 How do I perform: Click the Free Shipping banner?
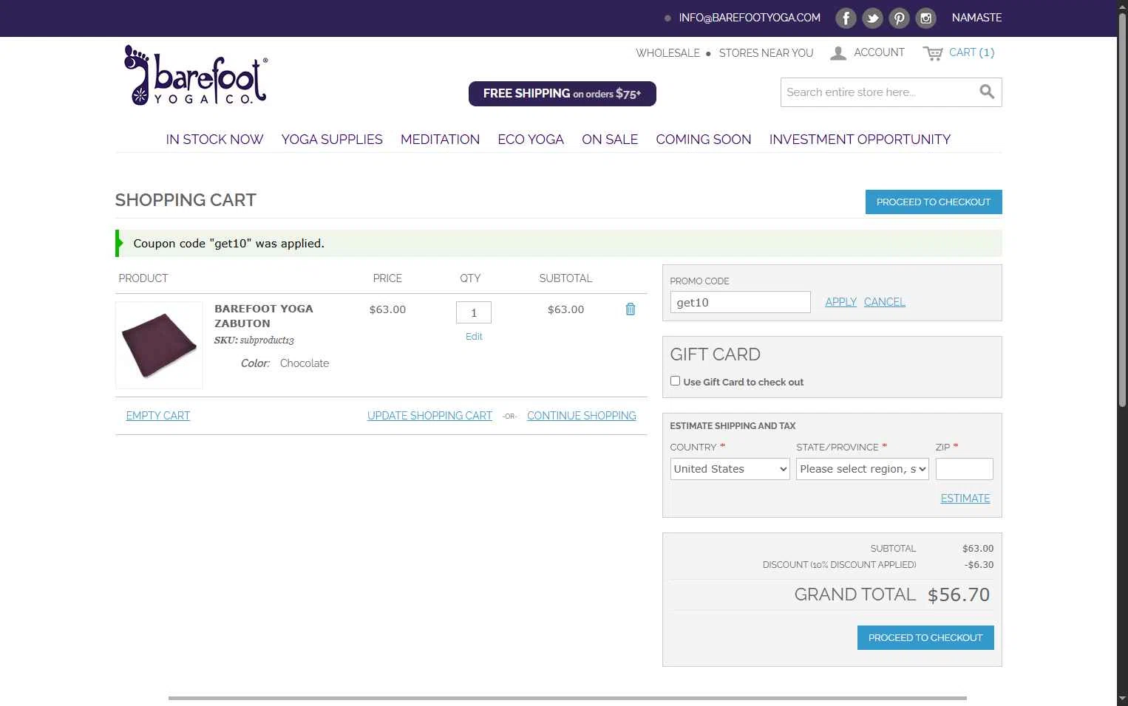[x=563, y=94]
